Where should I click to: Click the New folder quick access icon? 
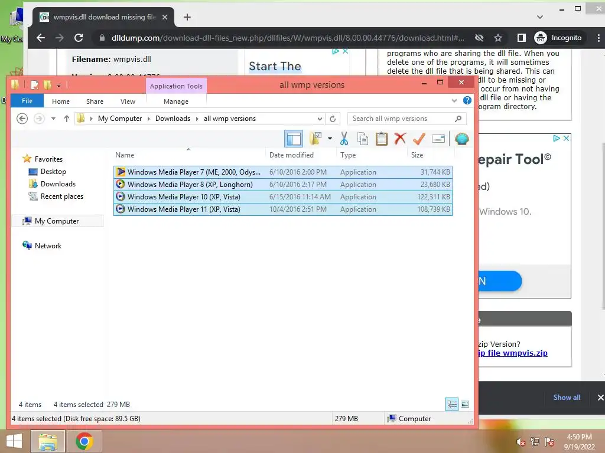coord(47,85)
